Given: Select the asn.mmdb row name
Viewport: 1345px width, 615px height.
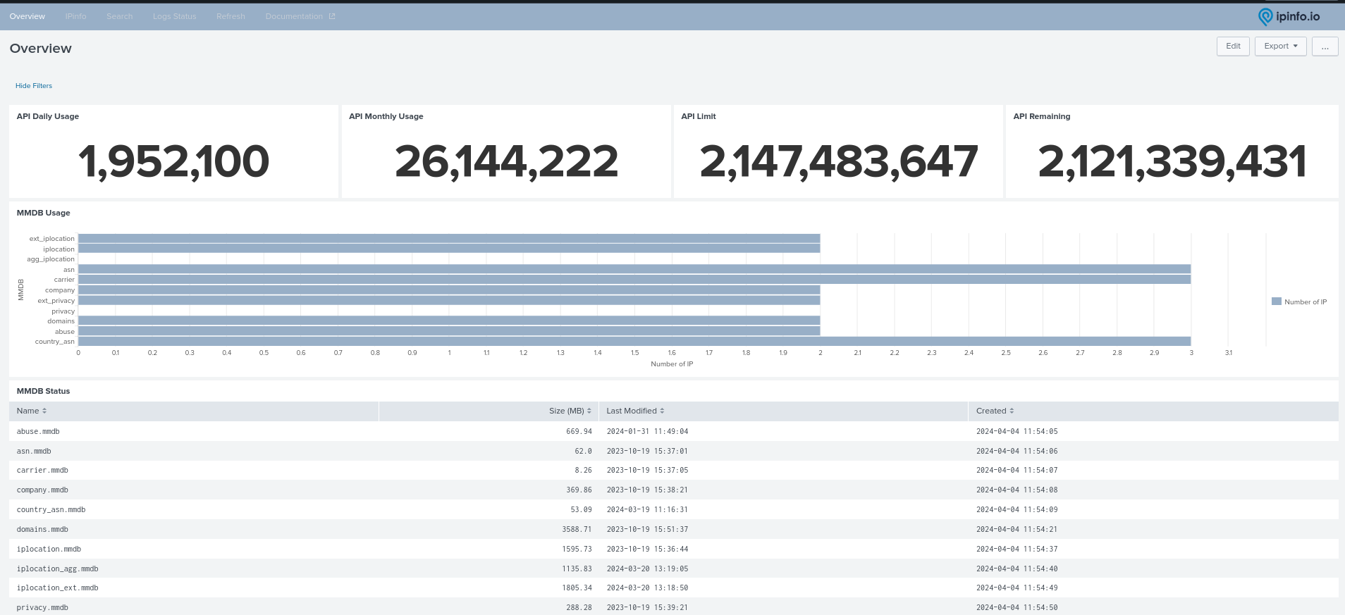Looking at the screenshot, I should pos(34,451).
